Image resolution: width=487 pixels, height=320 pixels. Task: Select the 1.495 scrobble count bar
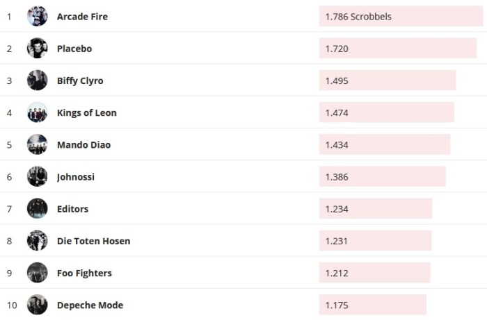pyautogui.click(x=388, y=81)
